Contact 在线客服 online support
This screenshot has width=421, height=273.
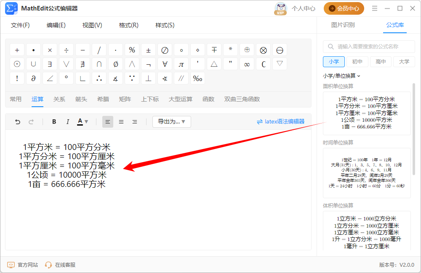click(x=60, y=265)
